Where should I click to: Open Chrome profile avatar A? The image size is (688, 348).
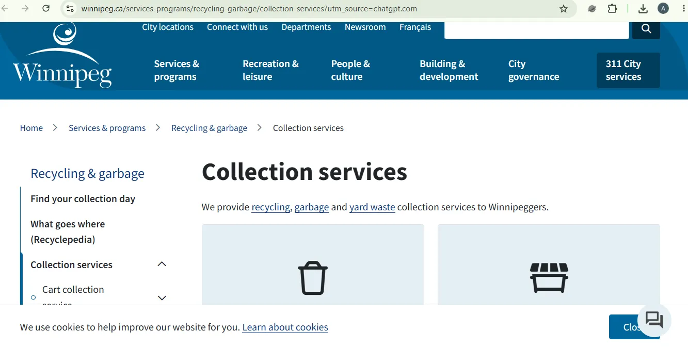tap(663, 8)
